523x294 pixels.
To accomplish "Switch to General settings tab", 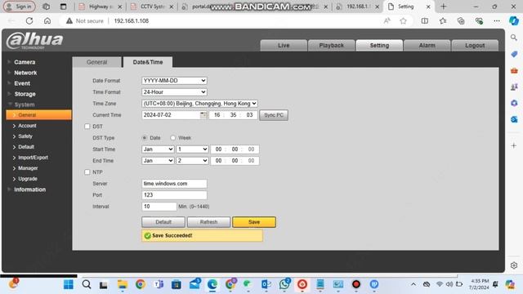I will [96, 62].
